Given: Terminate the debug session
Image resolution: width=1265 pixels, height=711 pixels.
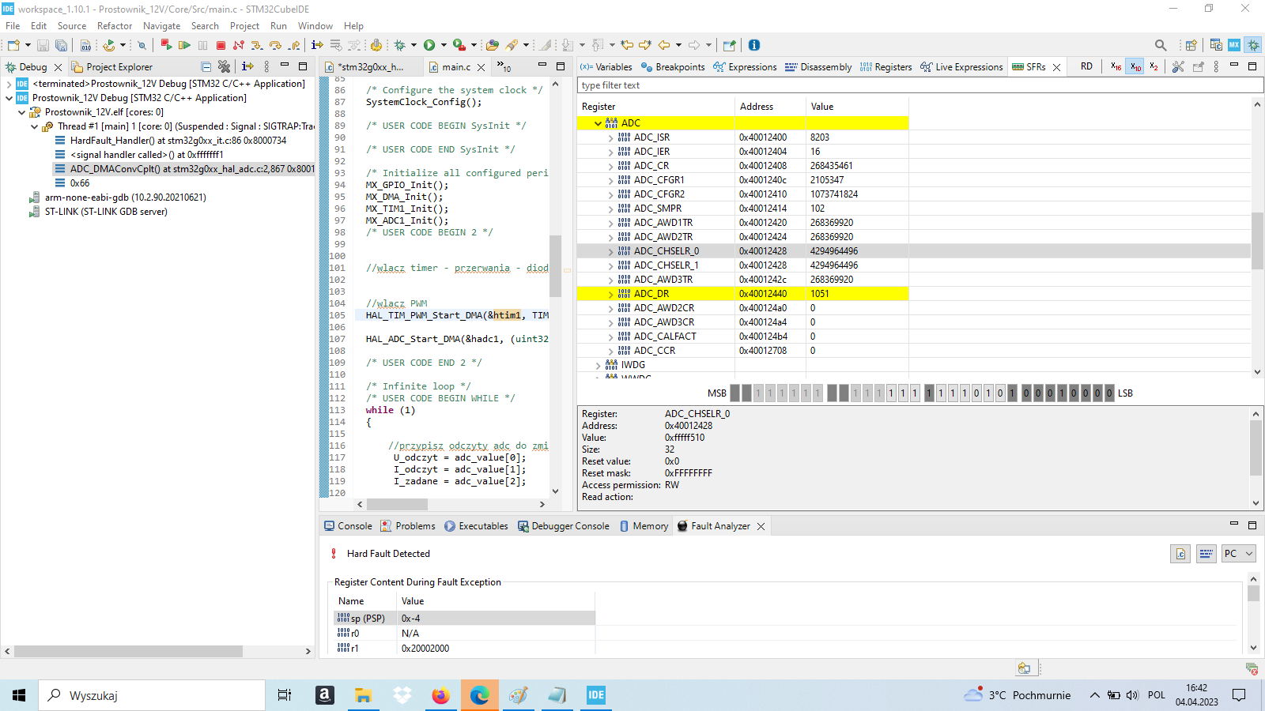Looking at the screenshot, I should [x=221, y=45].
